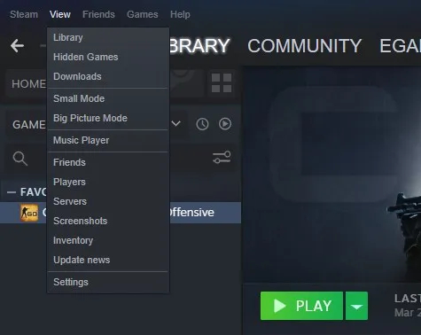The image size is (421, 335).
Task: Open Screenshots from View menu
Action: tap(108, 221)
